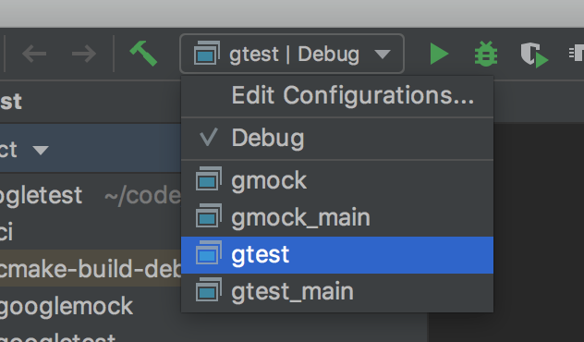
Task: Pick the gtest_main run configuration
Action: [x=337, y=292]
